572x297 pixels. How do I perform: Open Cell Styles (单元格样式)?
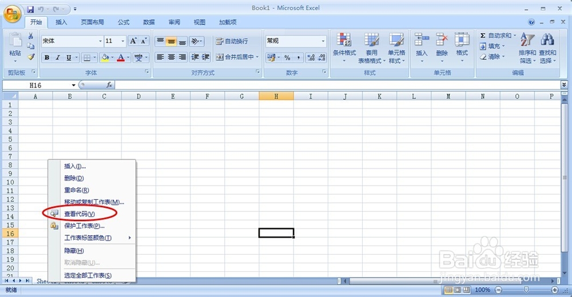(x=396, y=47)
